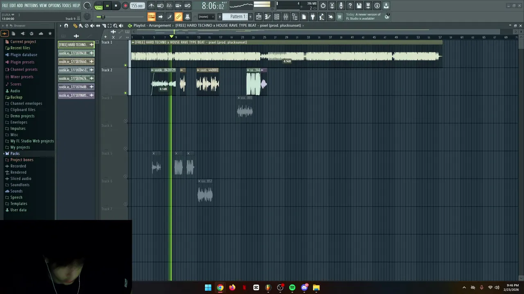Arm recording with the red record button
Screen dimensions: 524x294
[x=125, y=6]
